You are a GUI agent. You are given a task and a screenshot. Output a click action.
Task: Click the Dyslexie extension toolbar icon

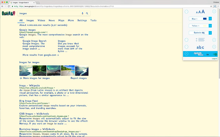pos(215,6)
